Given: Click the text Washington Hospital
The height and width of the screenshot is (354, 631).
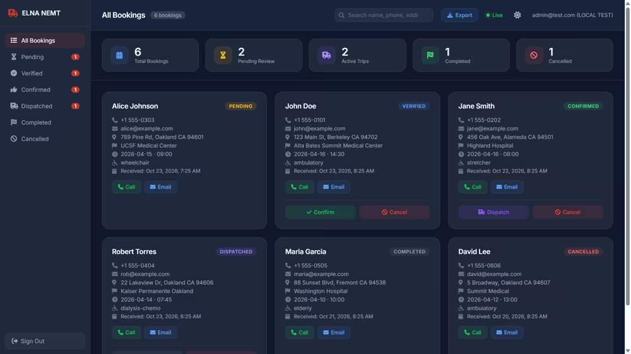Looking at the screenshot, I should pos(321,291).
